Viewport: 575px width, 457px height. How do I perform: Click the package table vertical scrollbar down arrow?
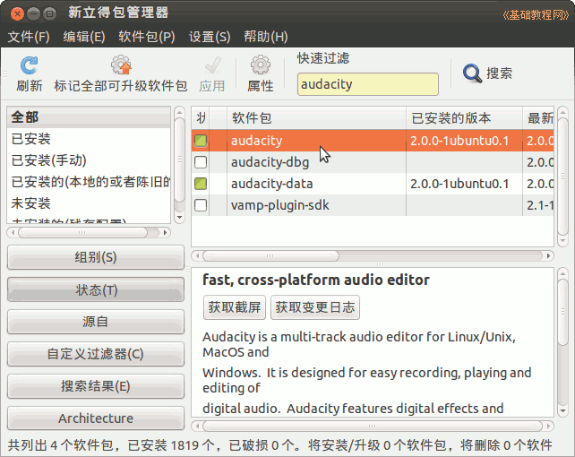pos(562,241)
